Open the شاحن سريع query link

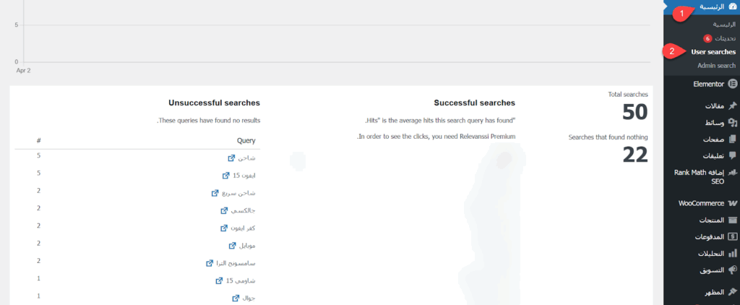point(238,193)
